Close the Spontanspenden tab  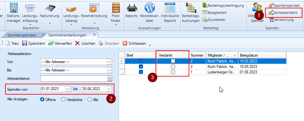click(x=43, y=35)
